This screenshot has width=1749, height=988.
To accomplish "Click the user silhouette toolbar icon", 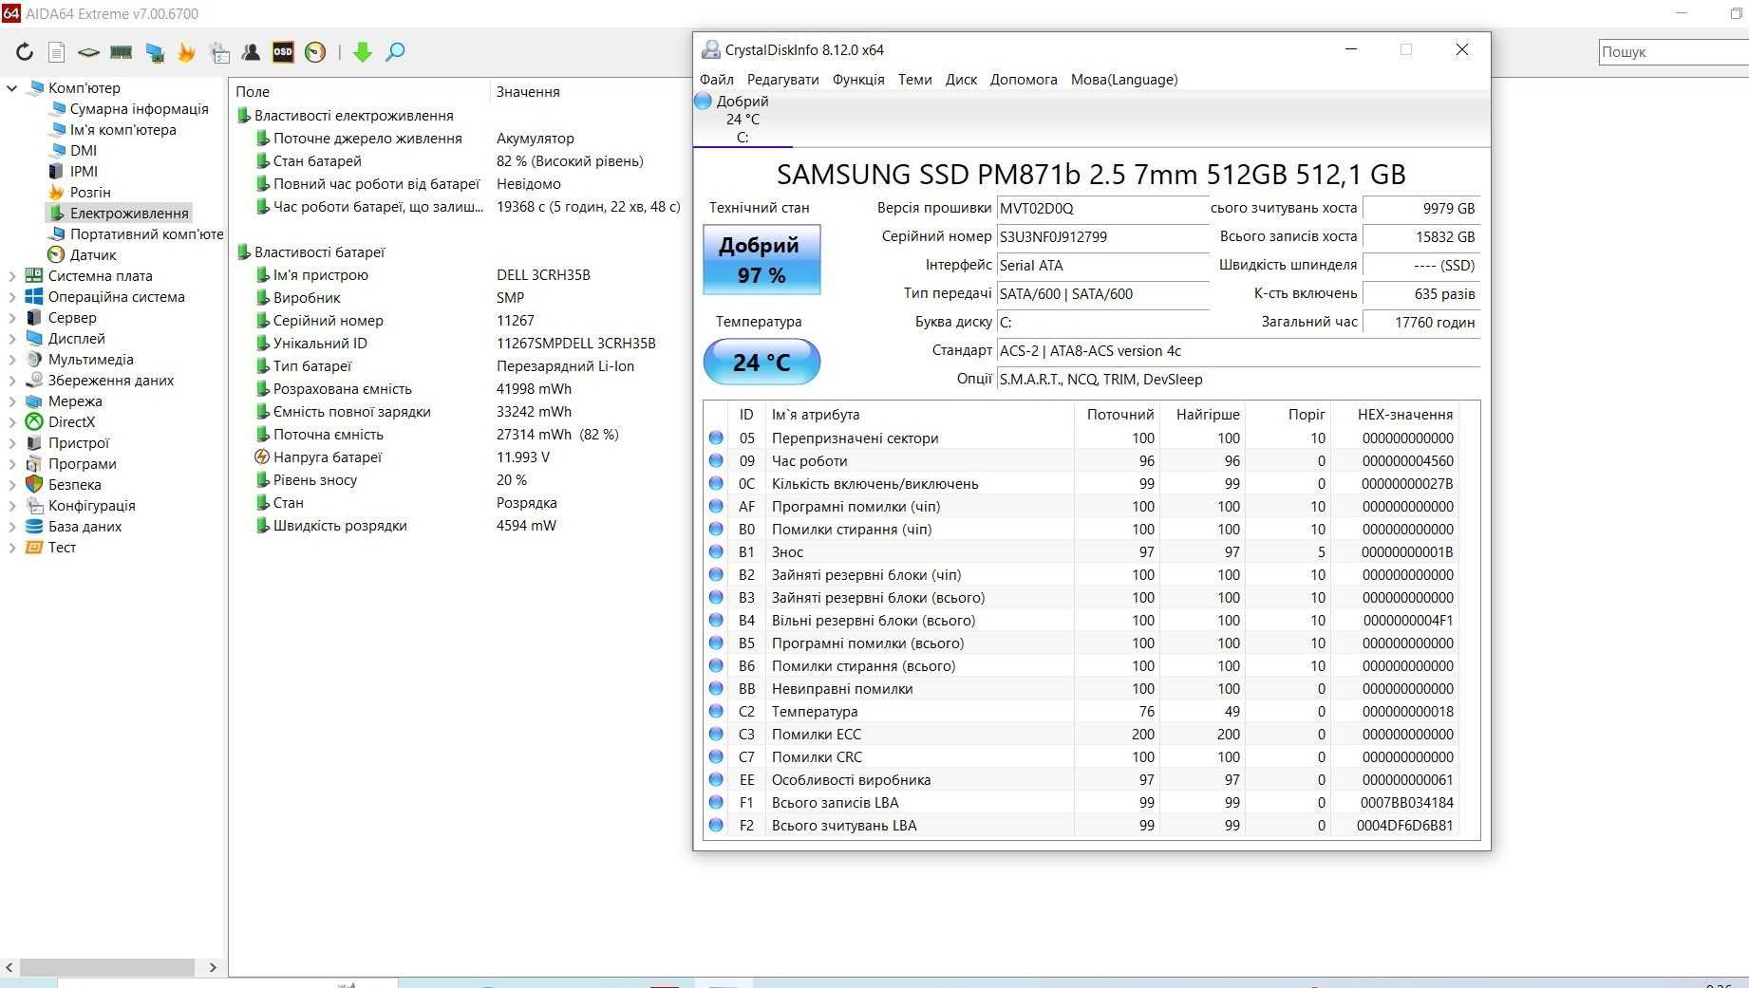I will (251, 52).
